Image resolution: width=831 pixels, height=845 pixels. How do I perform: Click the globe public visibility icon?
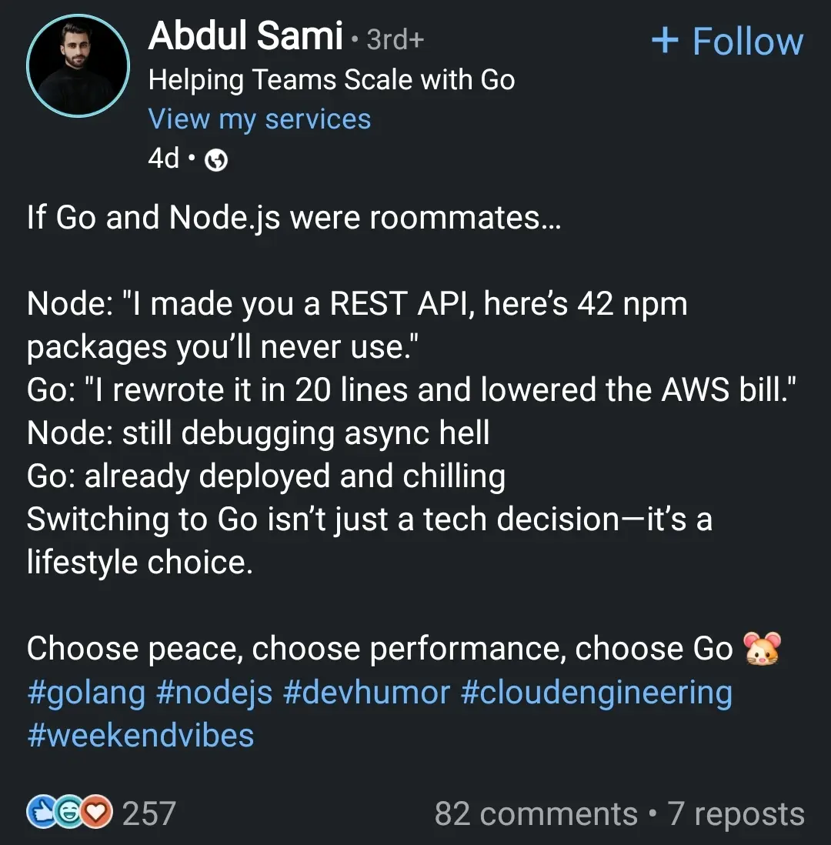pyautogui.click(x=218, y=160)
